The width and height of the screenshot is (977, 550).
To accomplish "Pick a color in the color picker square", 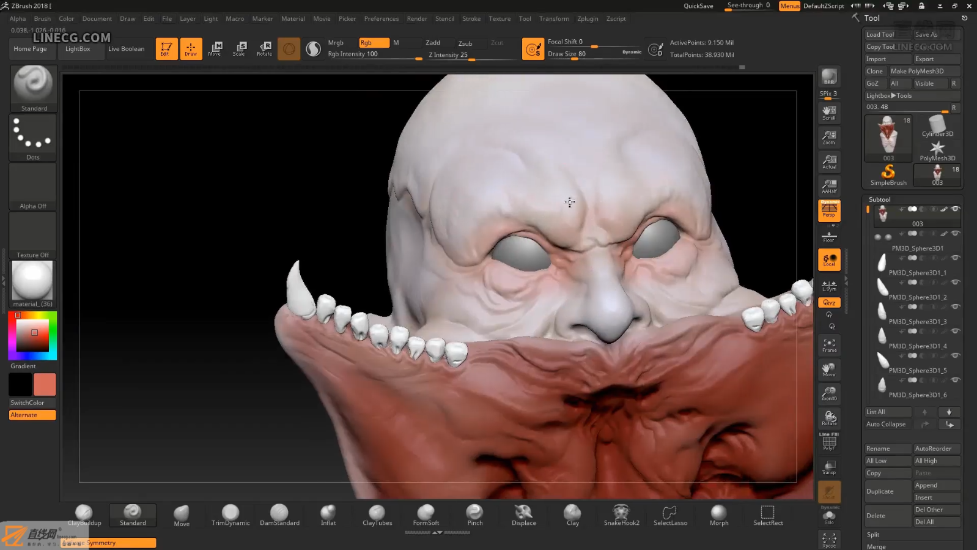I will pyautogui.click(x=32, y=335).
